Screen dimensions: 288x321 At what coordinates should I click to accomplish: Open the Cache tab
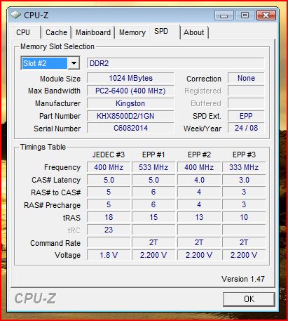tap(56, 32)
